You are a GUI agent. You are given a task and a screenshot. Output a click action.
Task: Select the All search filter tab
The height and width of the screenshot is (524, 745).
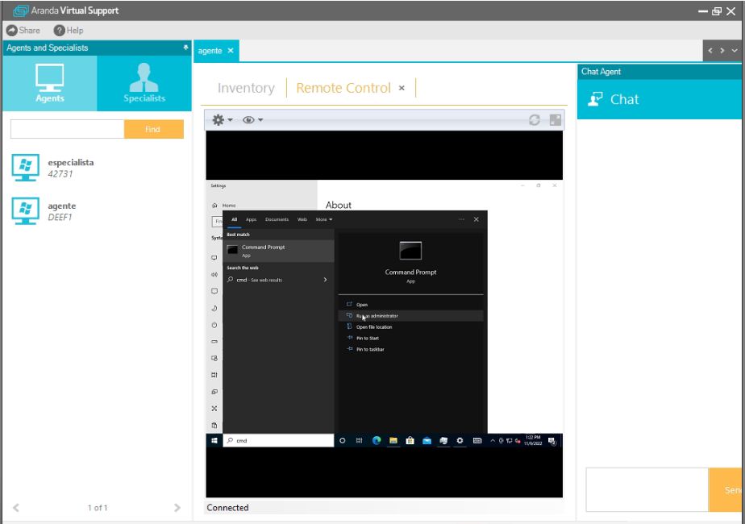pos(235,219)
